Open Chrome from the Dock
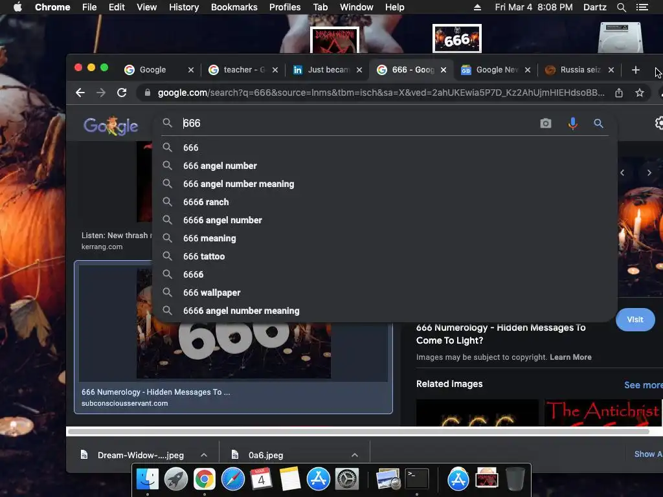 (204, 480)
